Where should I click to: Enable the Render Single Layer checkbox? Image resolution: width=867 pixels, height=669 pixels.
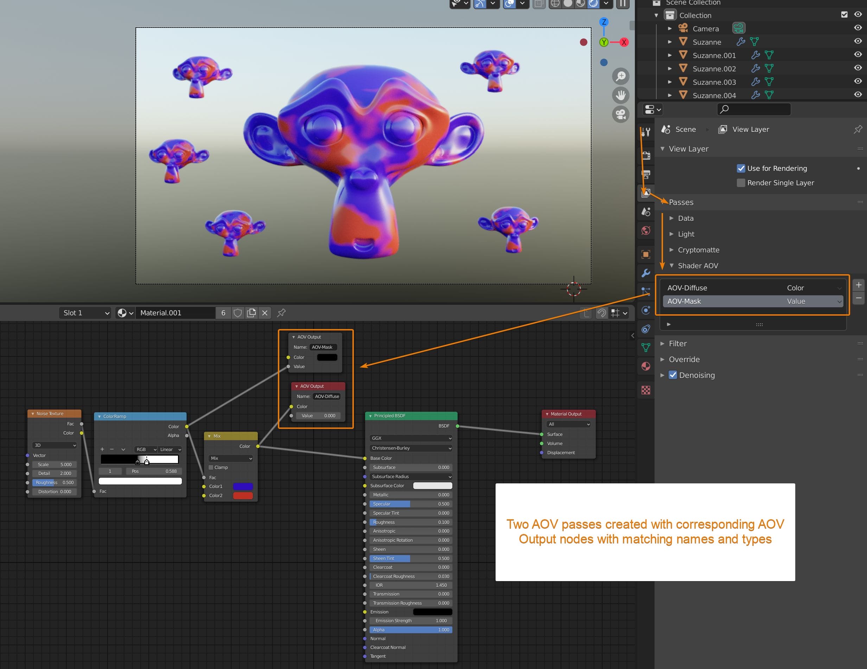coord(741,182)
